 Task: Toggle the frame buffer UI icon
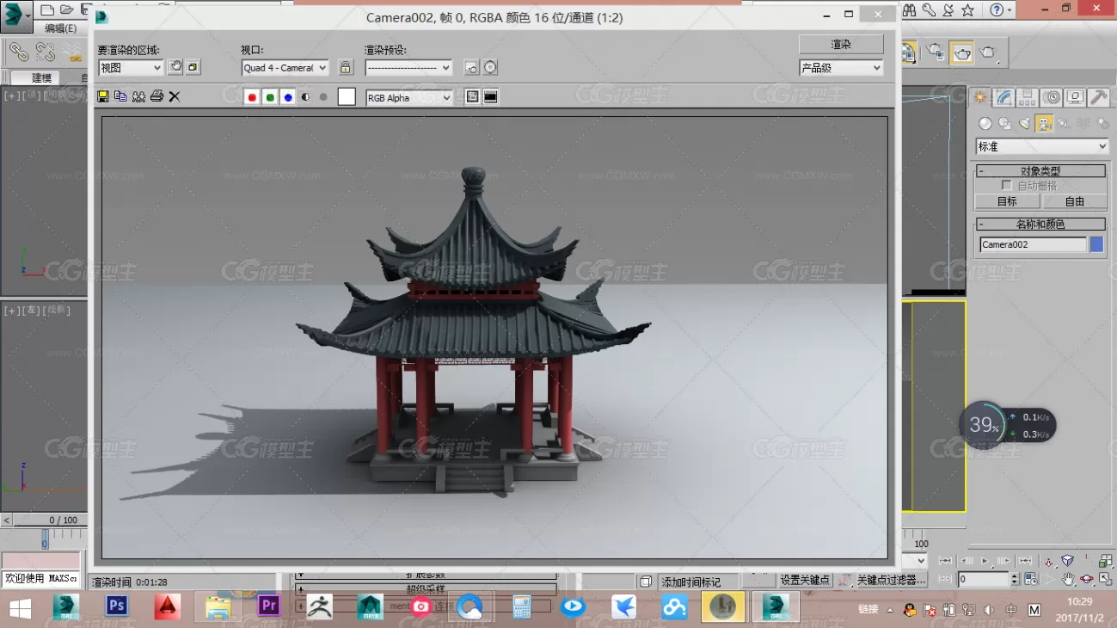pyautogui.click(x=490, y=97)
